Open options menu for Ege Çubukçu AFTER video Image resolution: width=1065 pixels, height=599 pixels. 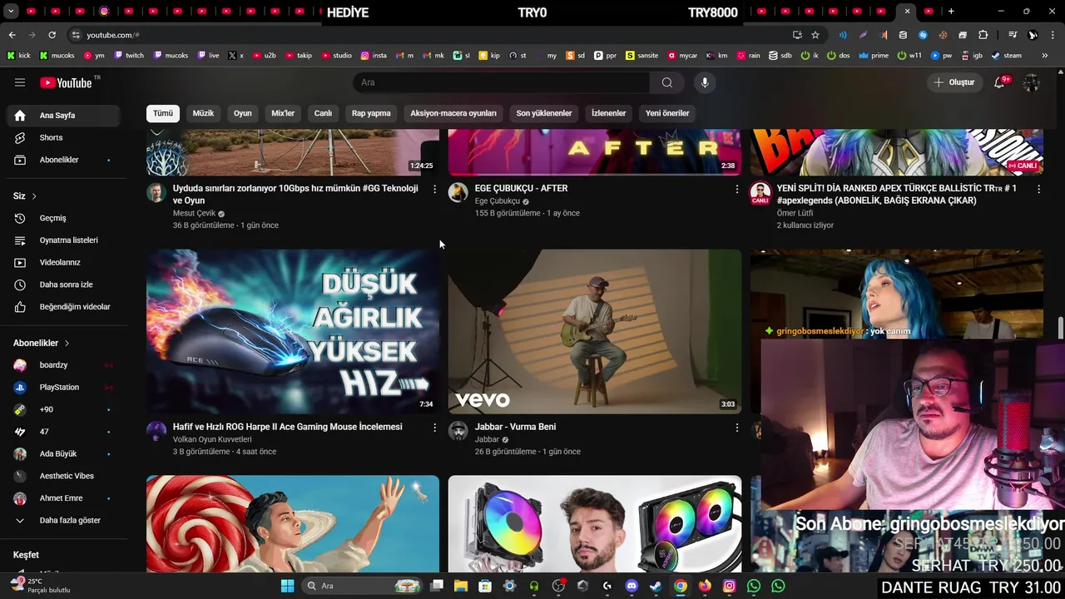pos(736,190)
